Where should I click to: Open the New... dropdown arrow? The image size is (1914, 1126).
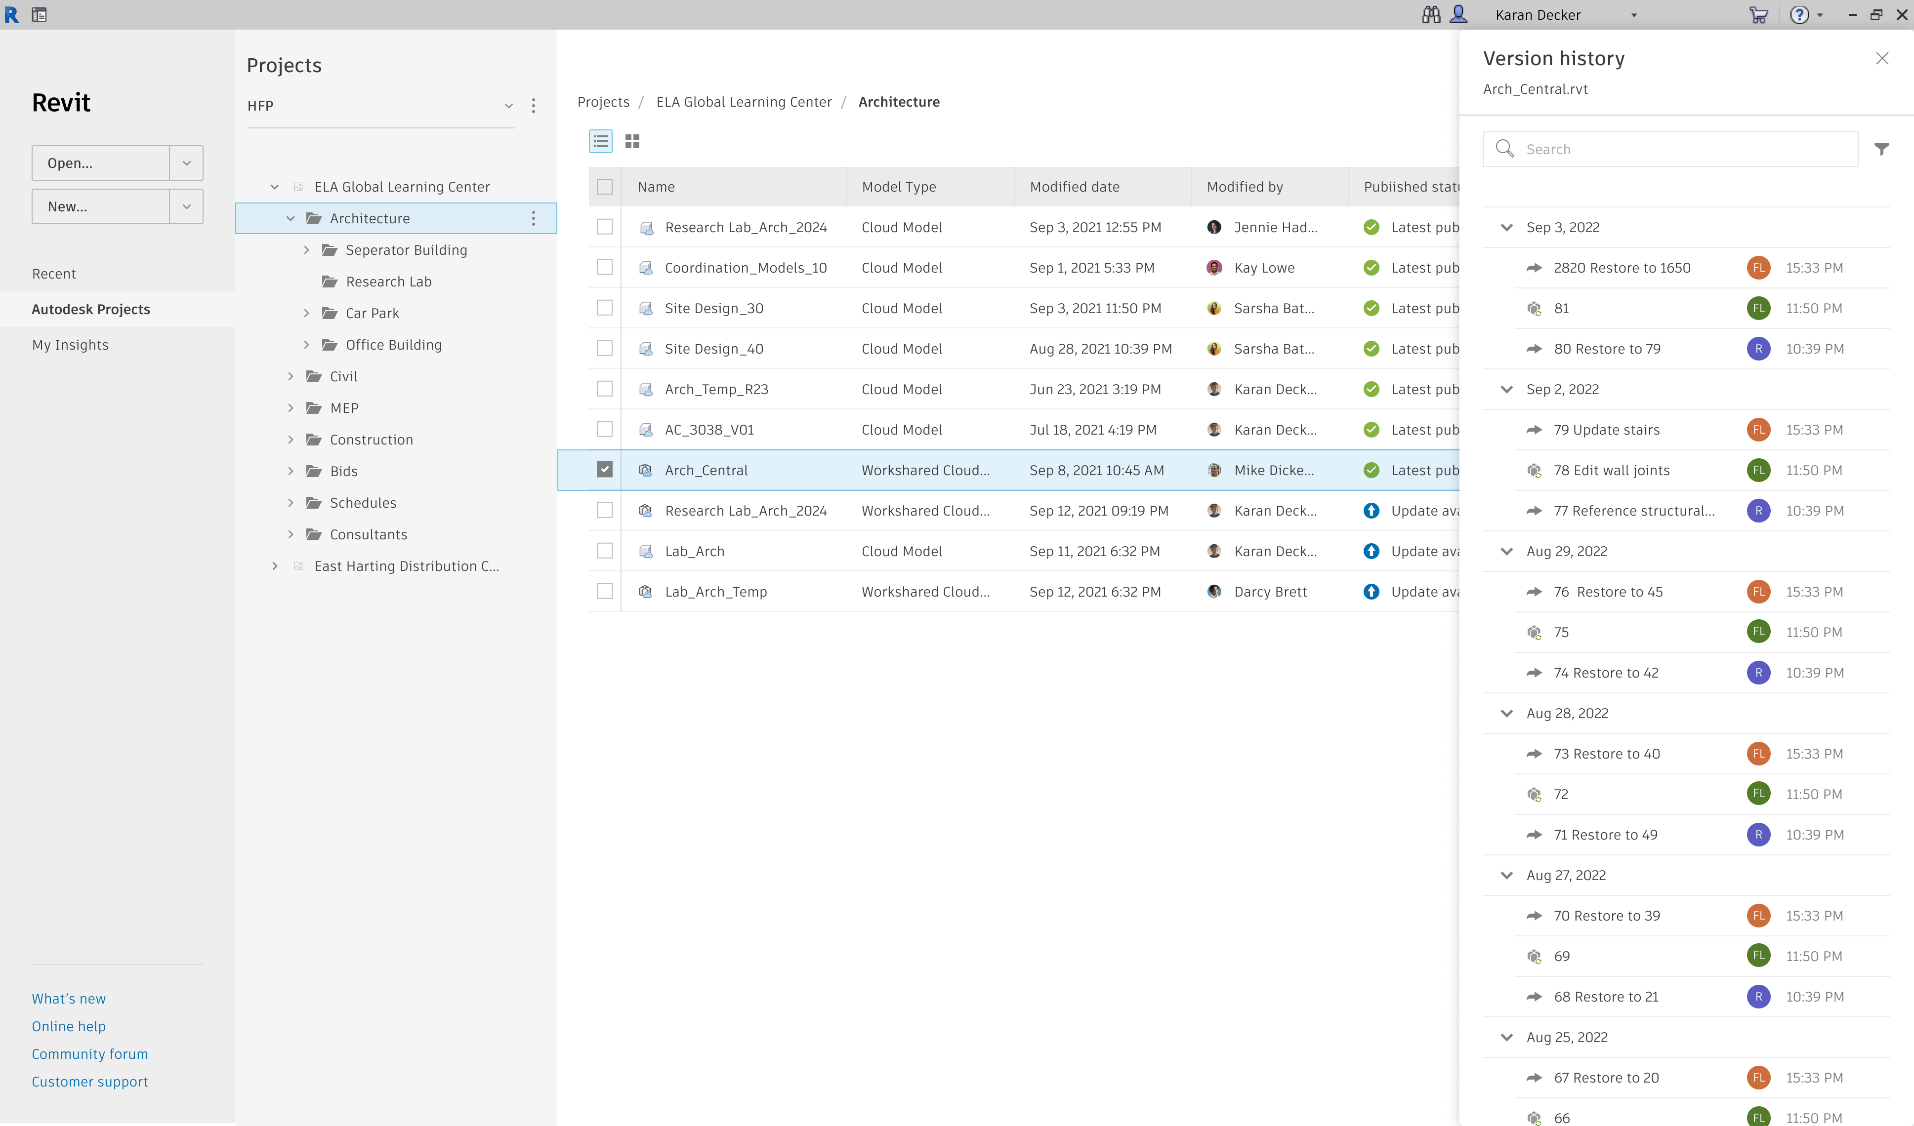click(186, 206)
